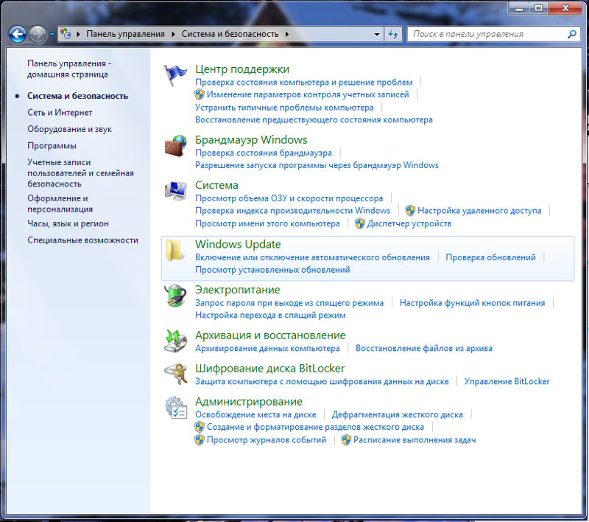This screenshot has height=522, width=589.
Task: Click Освобождение места на диске
Action: (x=255, y=414)
